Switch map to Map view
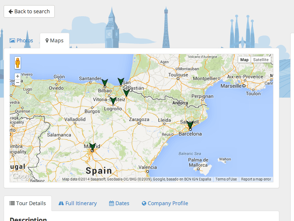 pos(244,60)
